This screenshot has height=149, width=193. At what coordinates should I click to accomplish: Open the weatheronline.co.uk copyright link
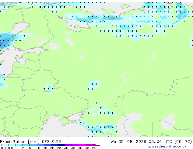(167, 146)
